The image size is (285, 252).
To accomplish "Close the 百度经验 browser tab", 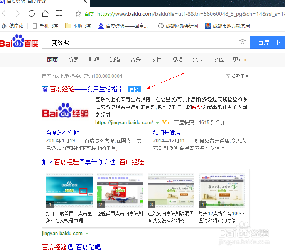I will [x=85, y=2].
